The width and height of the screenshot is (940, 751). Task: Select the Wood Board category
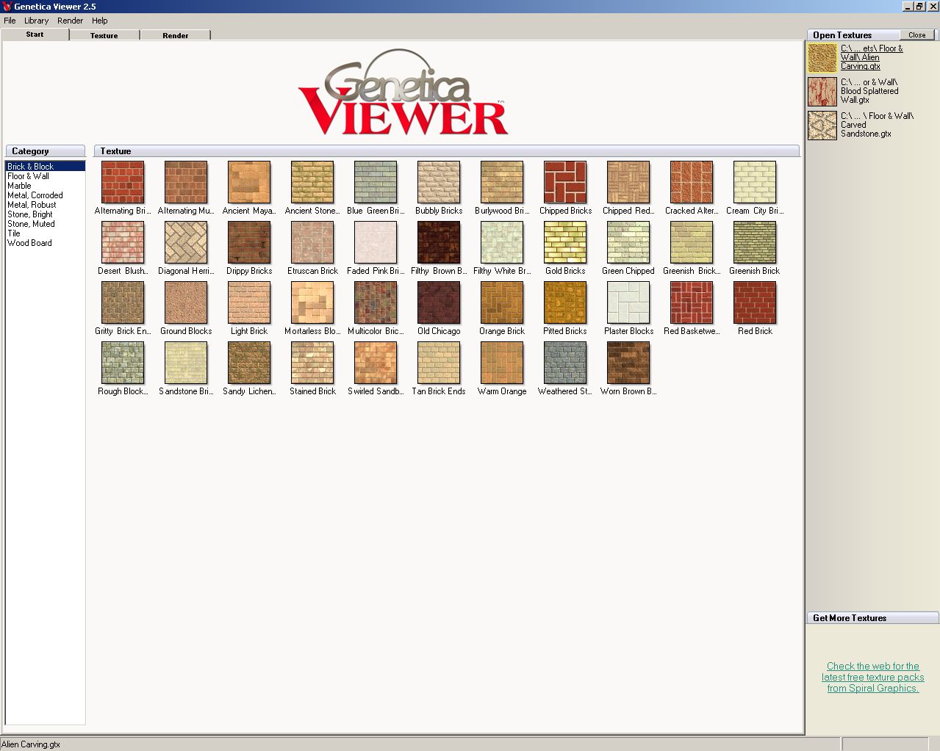click(45, 243)
